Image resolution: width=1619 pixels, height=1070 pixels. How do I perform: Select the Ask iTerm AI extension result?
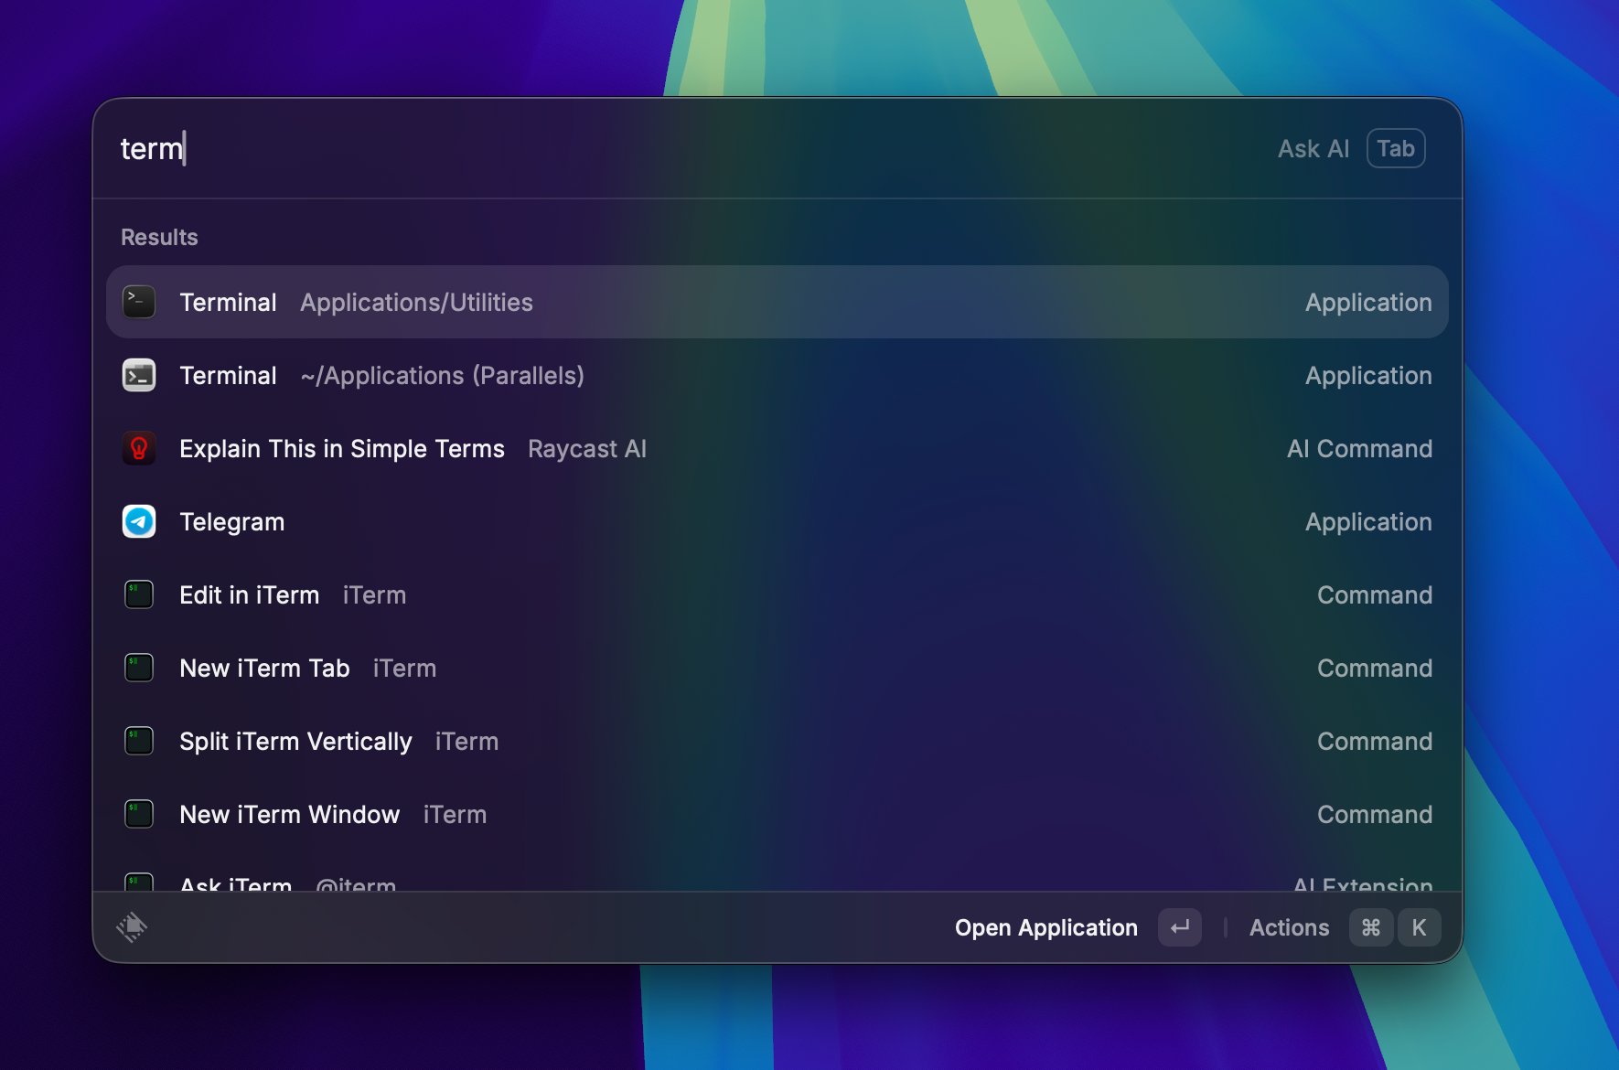tap(777, 880)
